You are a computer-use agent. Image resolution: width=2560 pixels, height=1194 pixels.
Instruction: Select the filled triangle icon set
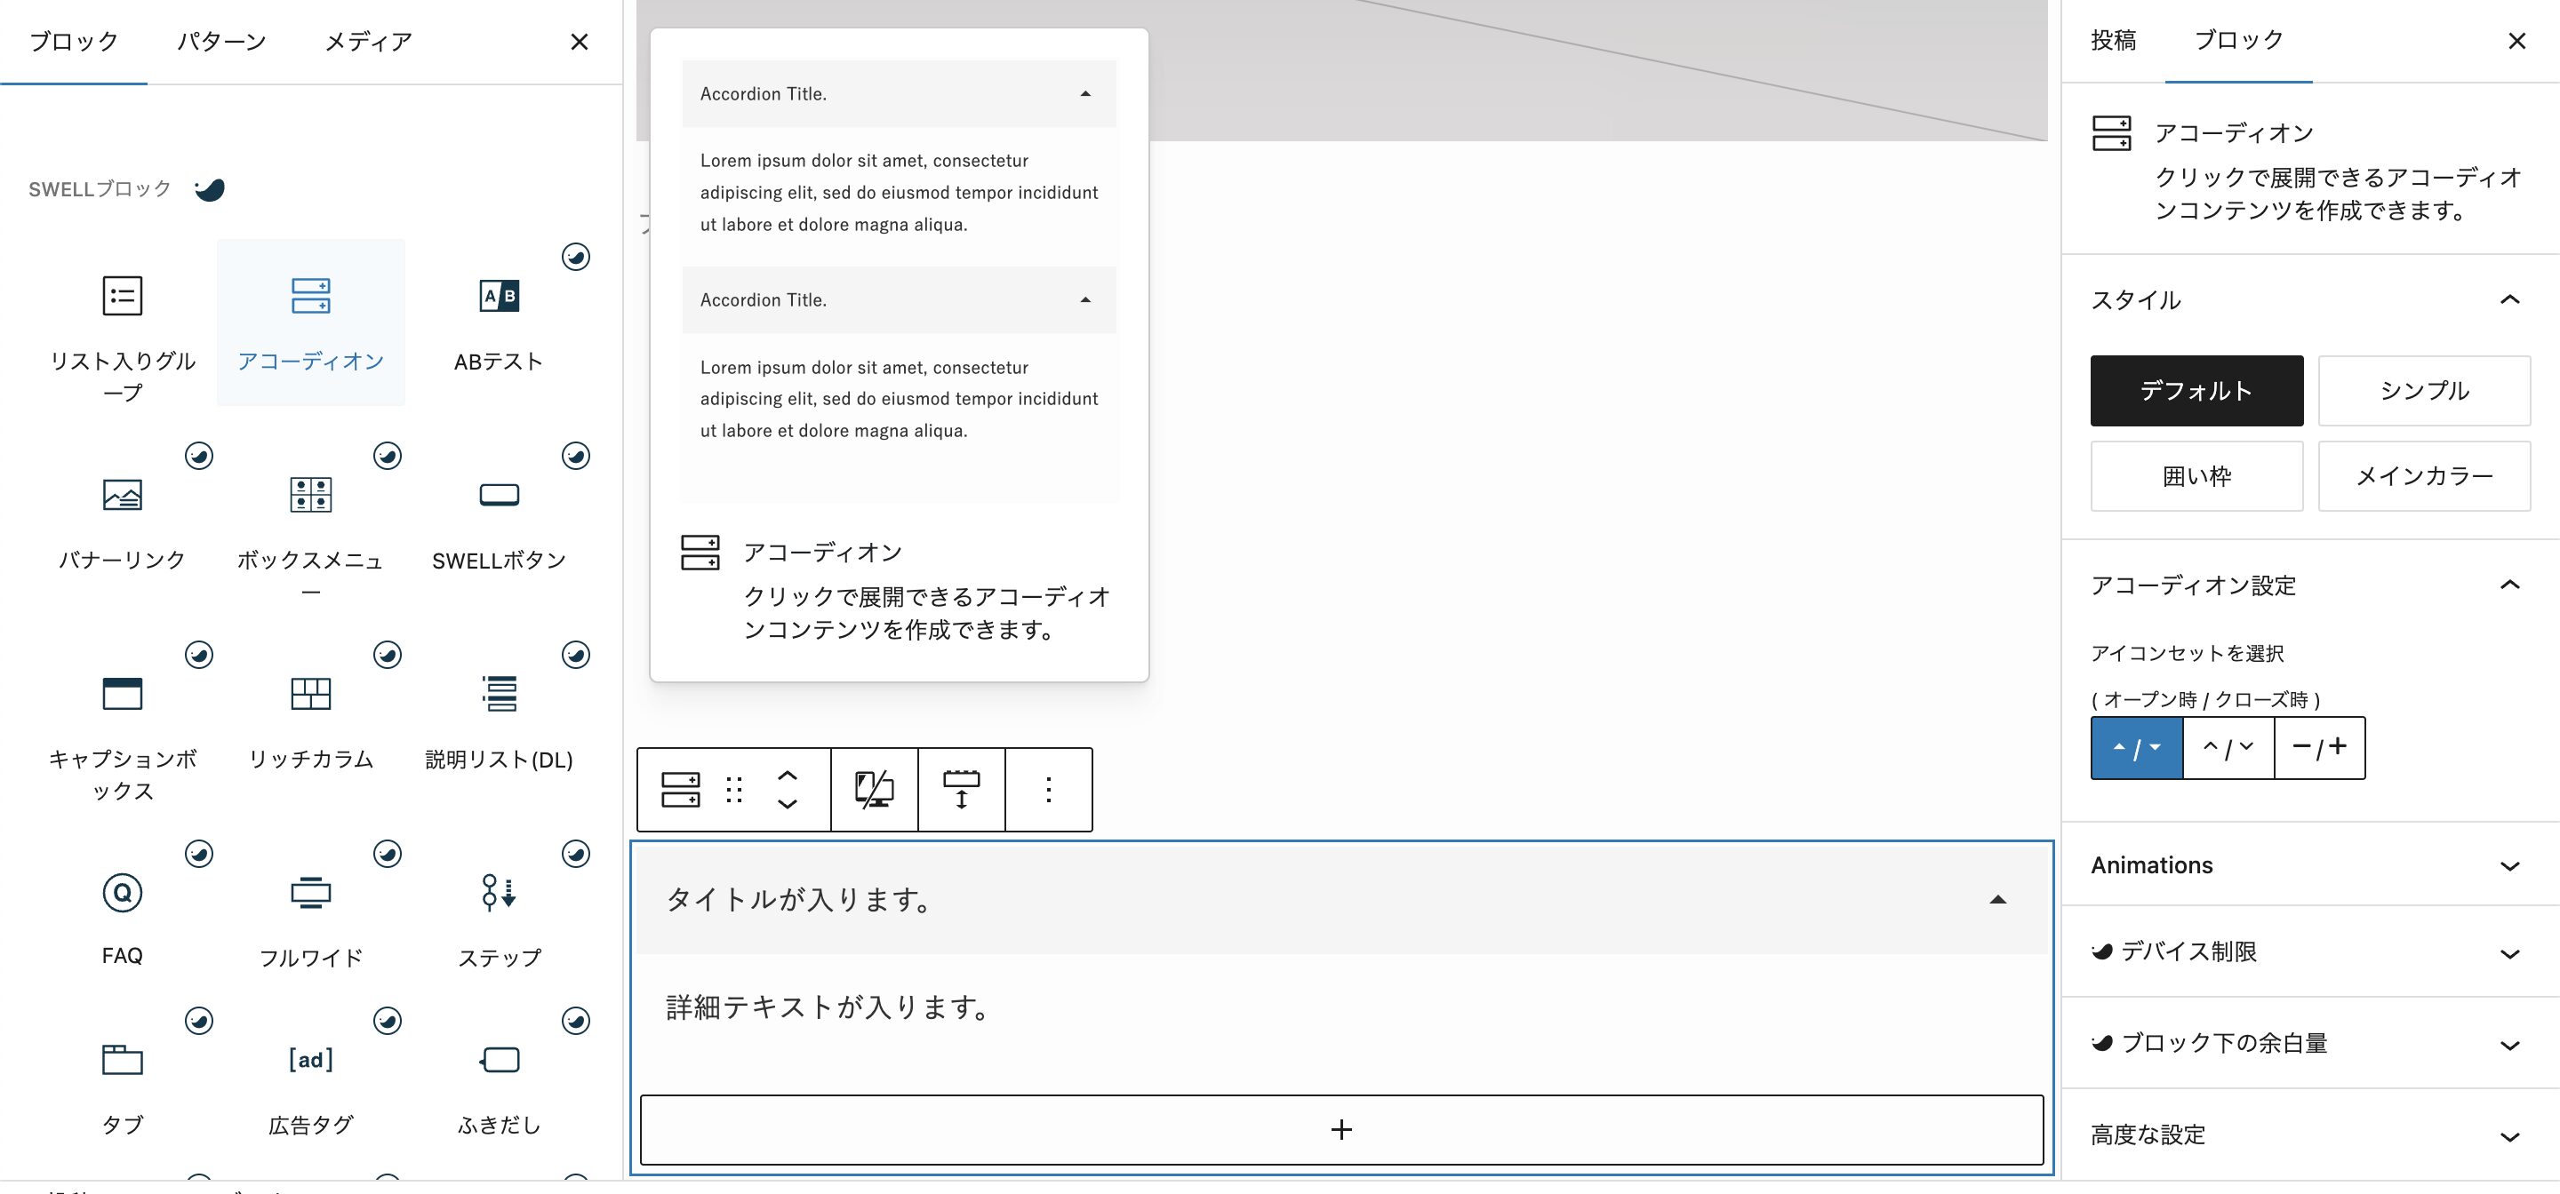2137,748
